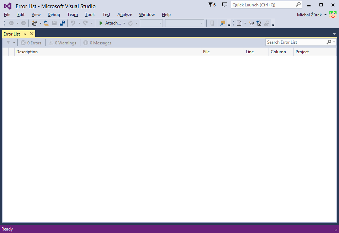Click the Description column header
339x233 pixels.
click(27, 52)
